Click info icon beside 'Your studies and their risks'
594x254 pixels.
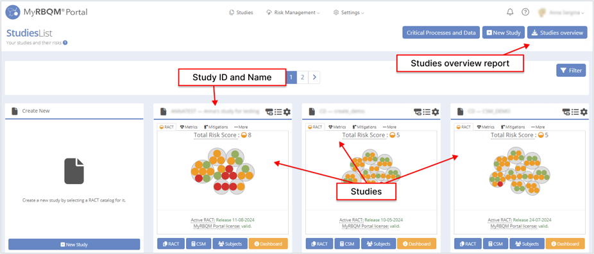coord(65,43)
